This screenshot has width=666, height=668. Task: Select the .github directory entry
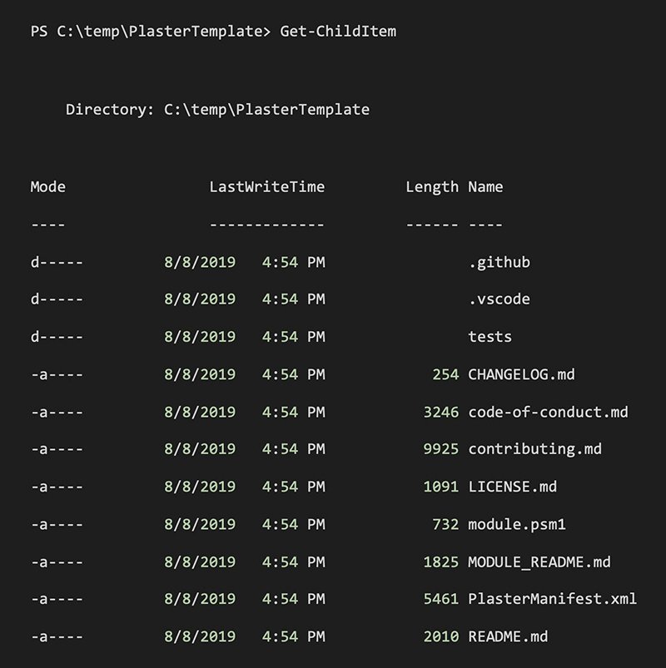tap(499, 262)
